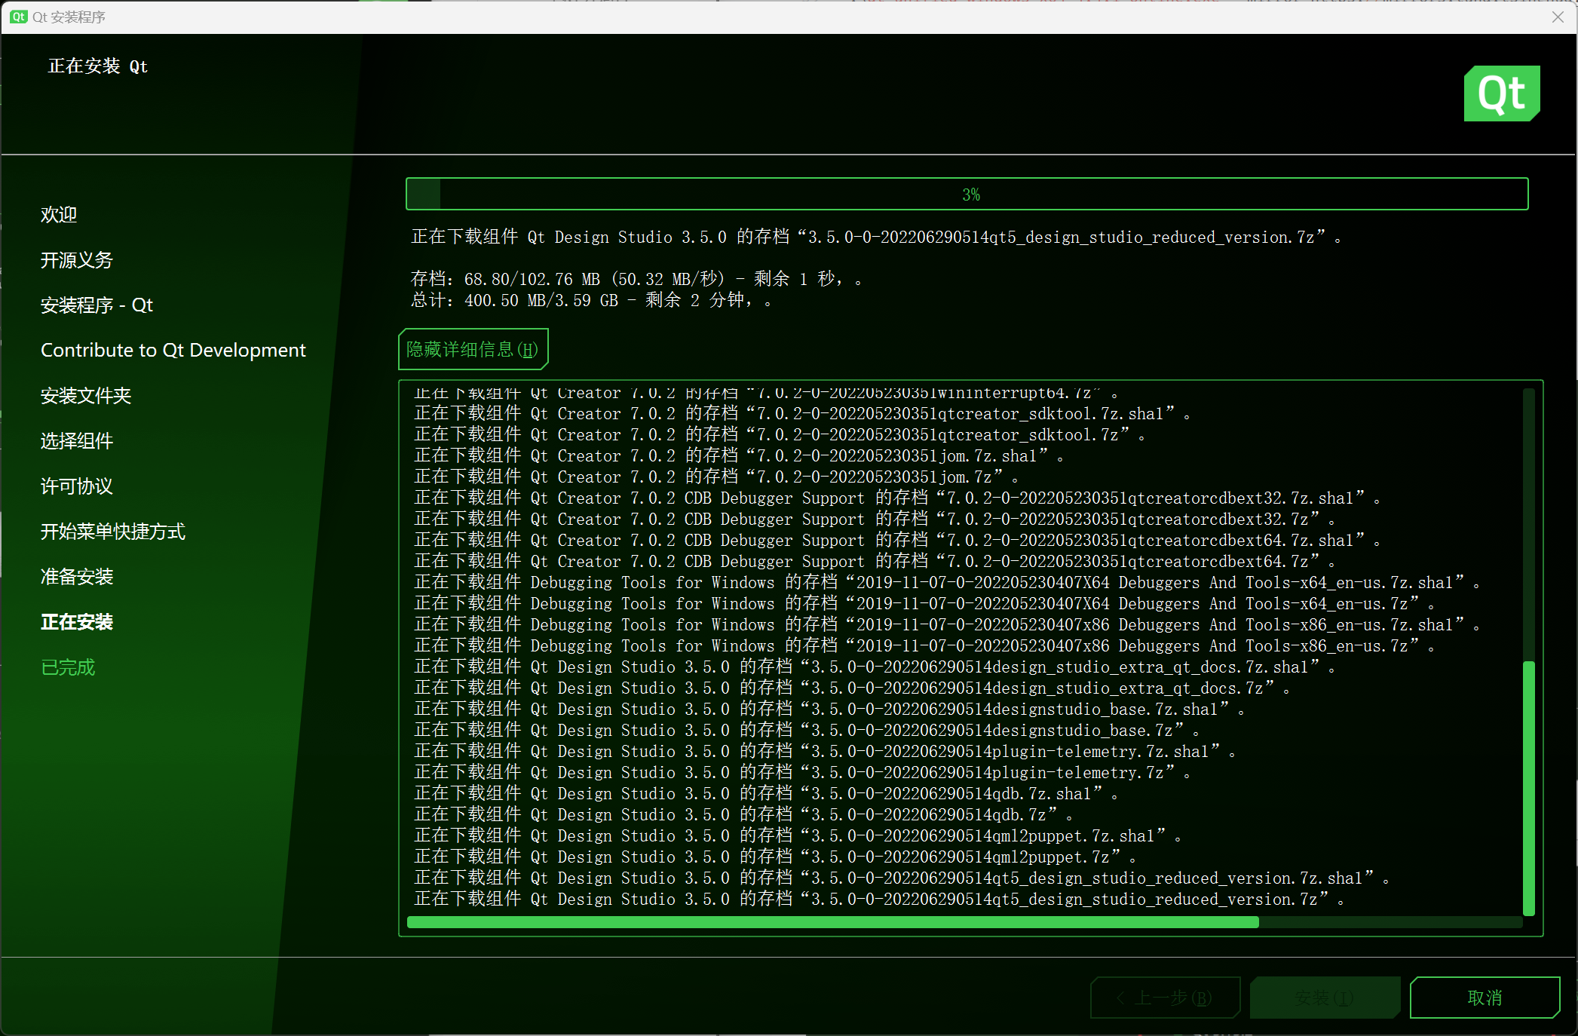Click log line for qtcreatorcdbext64.7z.sha1
Screen dimensions: 1578x1036
pyautogui.click(x=897, y=540)
